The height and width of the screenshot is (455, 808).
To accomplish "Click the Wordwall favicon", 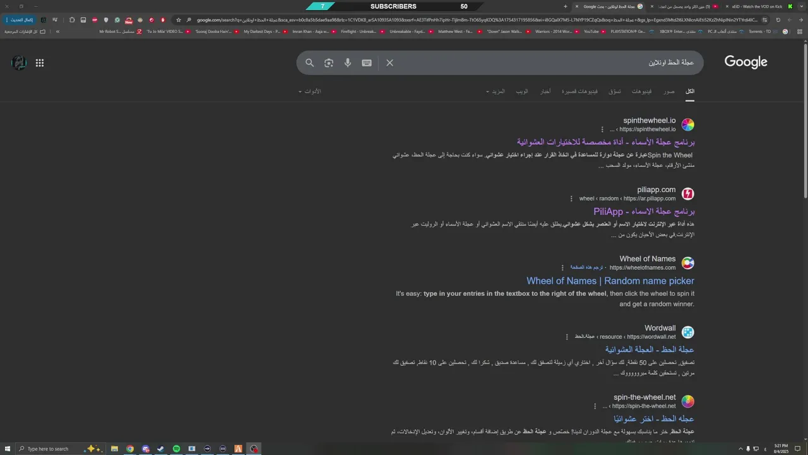I will tap(688, 332).
